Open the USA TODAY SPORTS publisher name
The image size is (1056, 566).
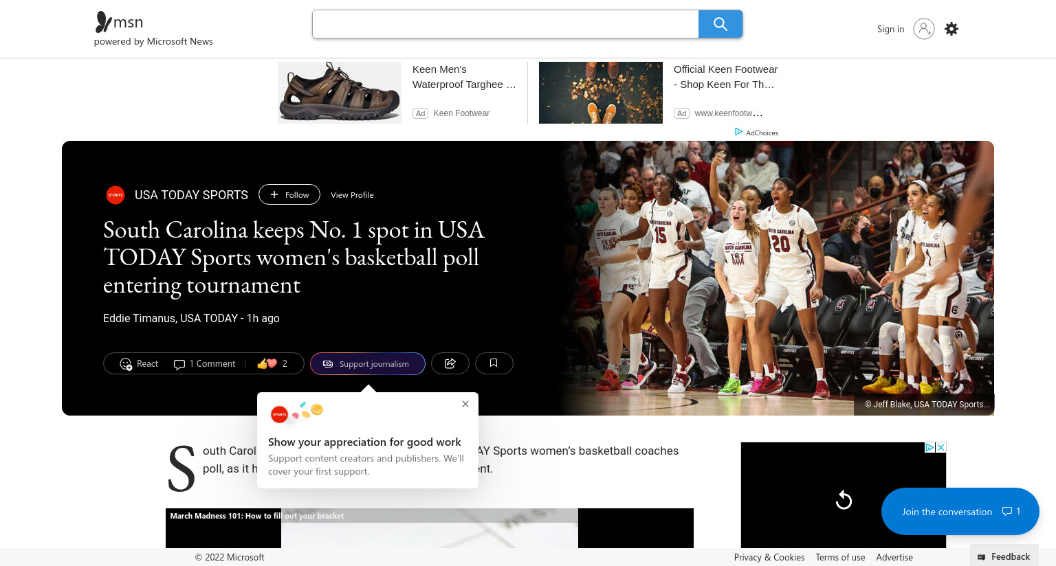(191, 195)
